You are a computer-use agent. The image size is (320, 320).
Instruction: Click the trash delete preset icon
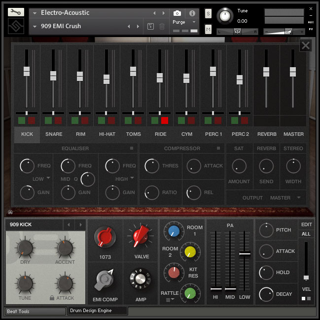point(162,26)
